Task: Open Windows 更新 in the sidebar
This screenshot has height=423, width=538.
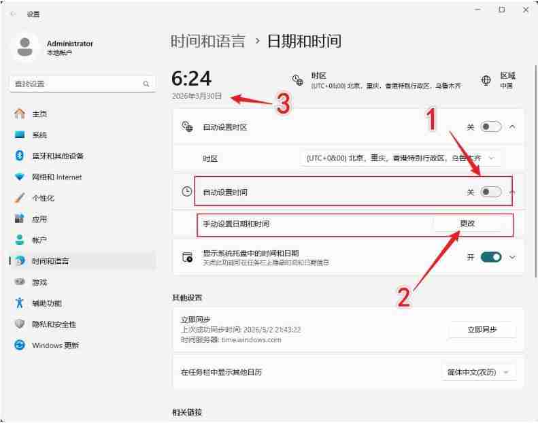Action: tap(82, 345)
